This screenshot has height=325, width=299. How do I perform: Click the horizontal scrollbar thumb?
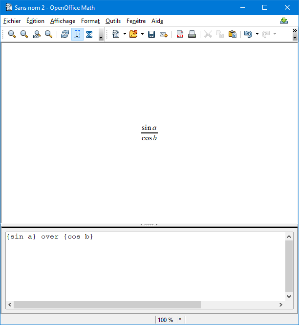tap(107, 304)
